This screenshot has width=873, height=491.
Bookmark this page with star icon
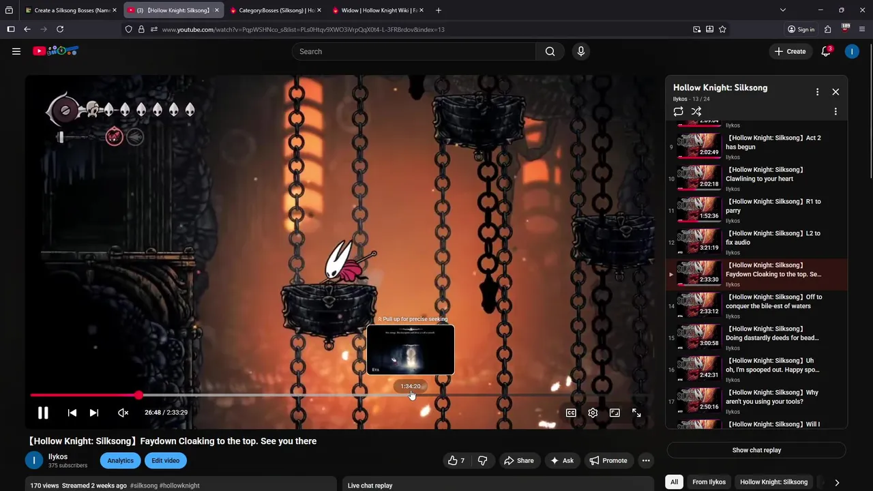coord(722,29)
